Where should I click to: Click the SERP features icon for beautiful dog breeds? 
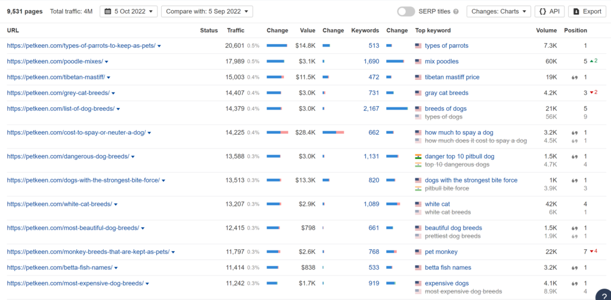pyautogui.click(x=573, y=228)
